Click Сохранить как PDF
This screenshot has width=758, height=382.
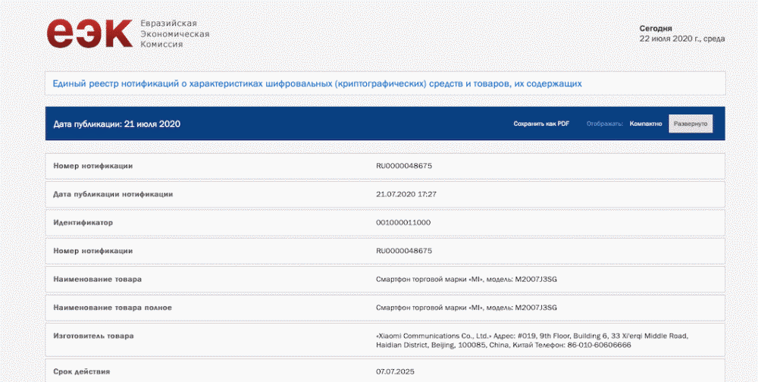(541, 124)
